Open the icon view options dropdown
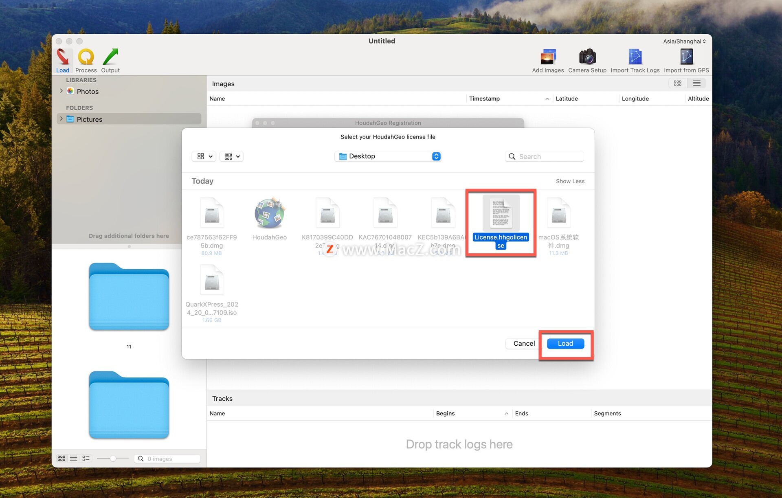This screenshot has height=498, width=782. [204, 156]
